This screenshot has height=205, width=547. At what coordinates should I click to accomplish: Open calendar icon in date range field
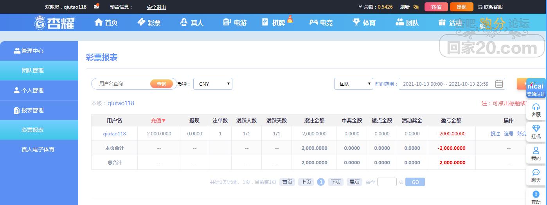click(499, 84)
